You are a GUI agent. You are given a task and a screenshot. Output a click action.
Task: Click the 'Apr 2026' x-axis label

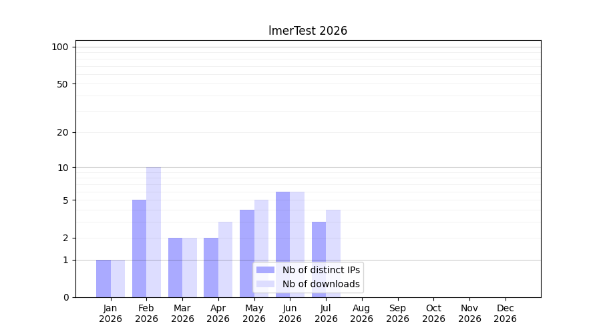pyautogui.click(x=218, y=313)
